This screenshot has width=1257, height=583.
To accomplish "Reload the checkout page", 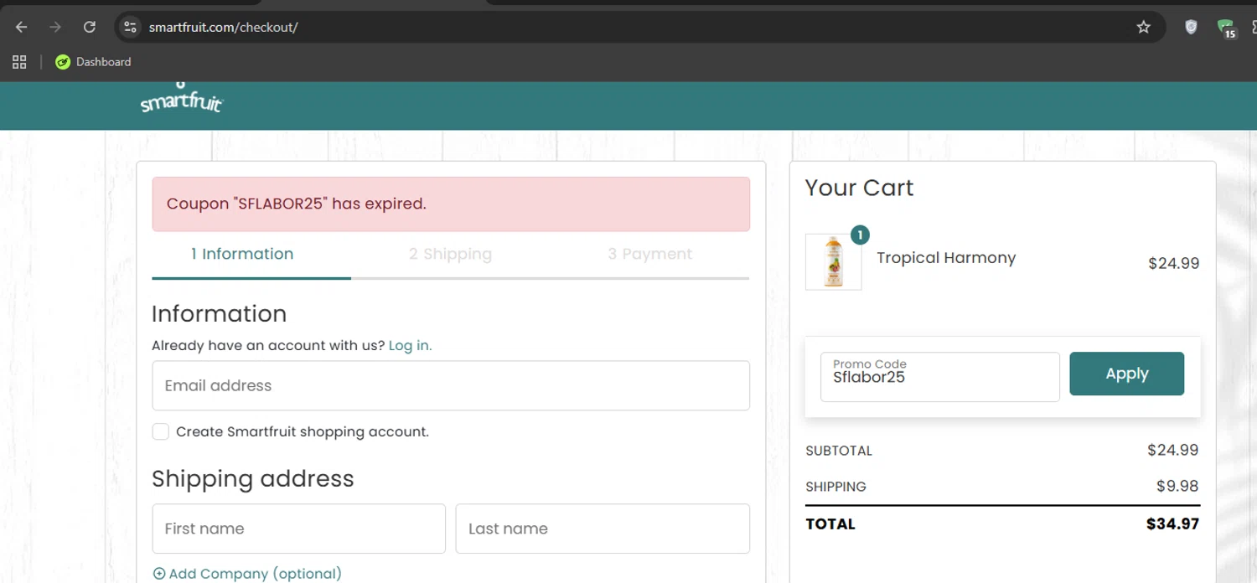I will pyautogui.click(x=90, y=27).
